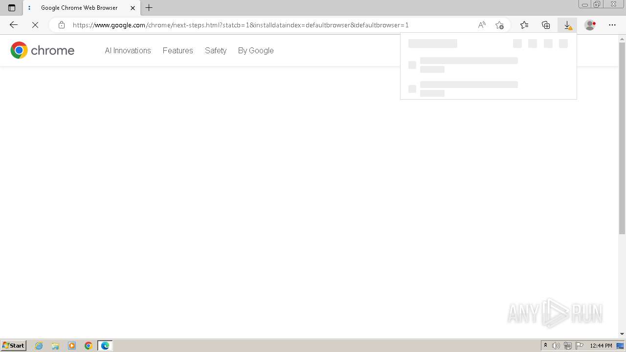This screenshot has height=352, width=626.
Task: Open the Safety menu
Action: tap(216, 50)
